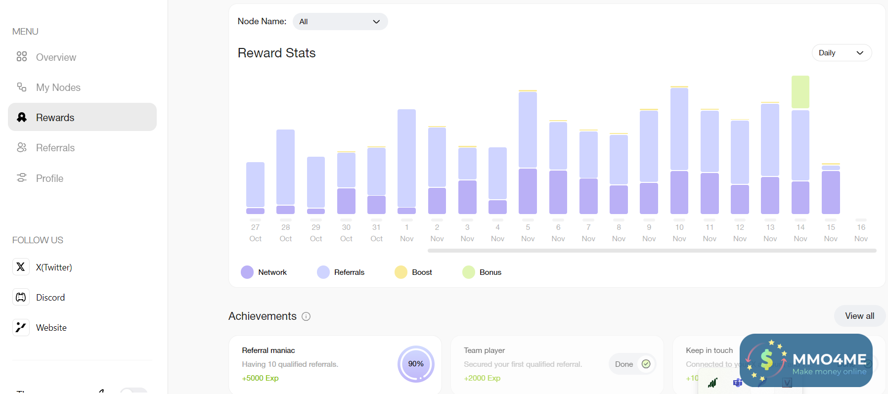
Task: Click the View all achievements button
Action: tap(859, 316)
